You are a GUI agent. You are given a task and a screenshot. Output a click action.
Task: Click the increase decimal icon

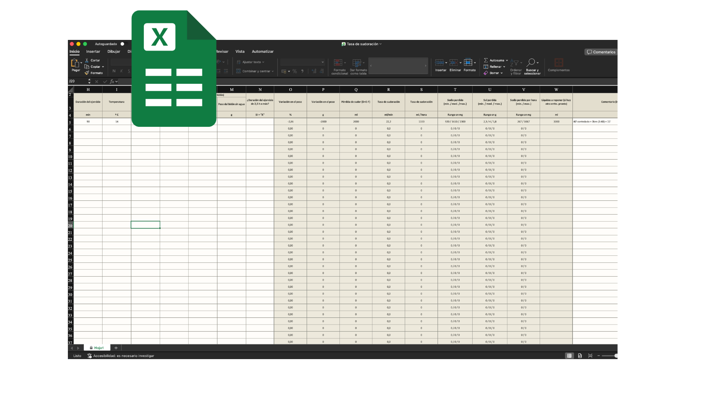314,71
